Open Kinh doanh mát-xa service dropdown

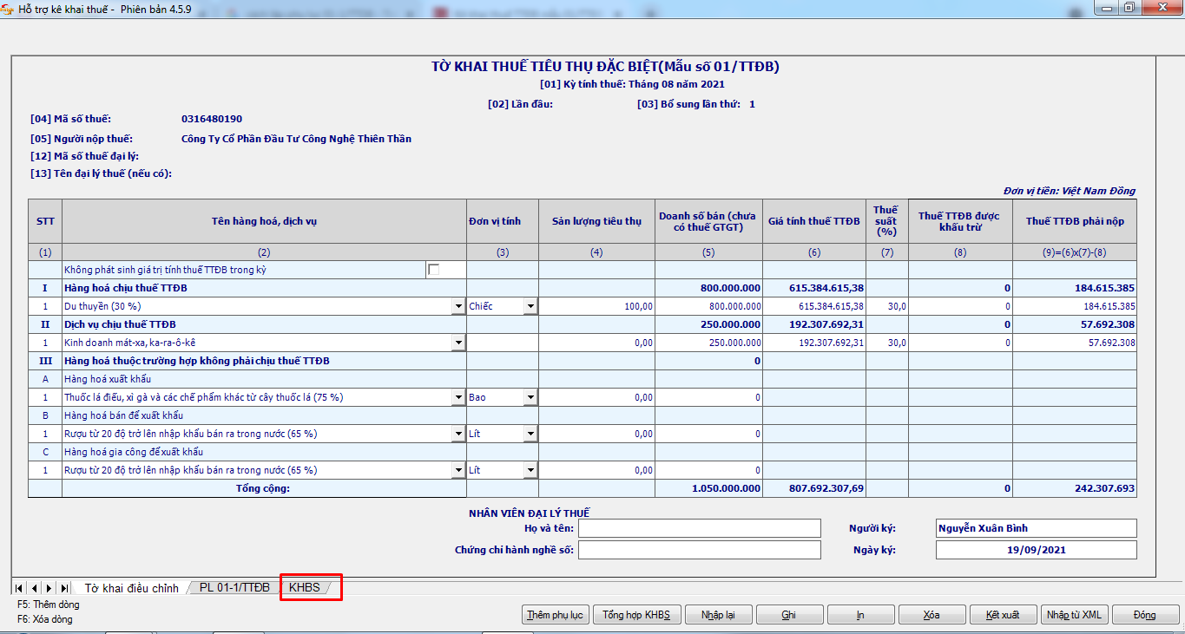tap(458, 343)
